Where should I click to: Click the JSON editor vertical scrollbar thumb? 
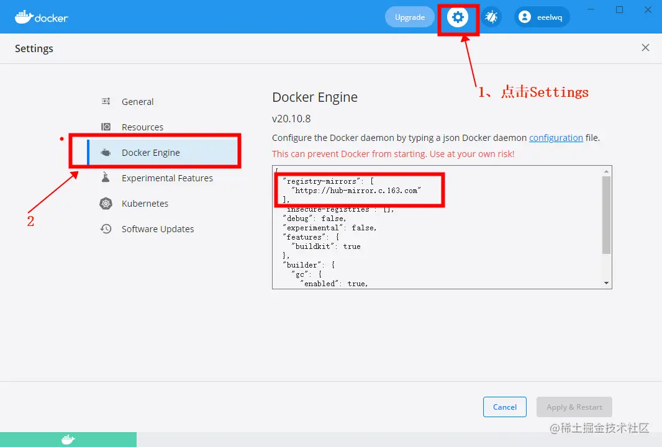607,215
